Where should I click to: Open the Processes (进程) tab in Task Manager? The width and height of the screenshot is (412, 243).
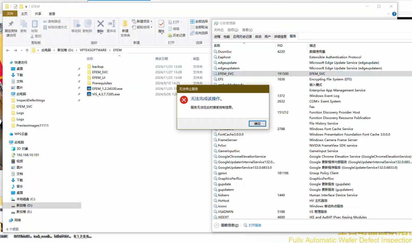217,37
